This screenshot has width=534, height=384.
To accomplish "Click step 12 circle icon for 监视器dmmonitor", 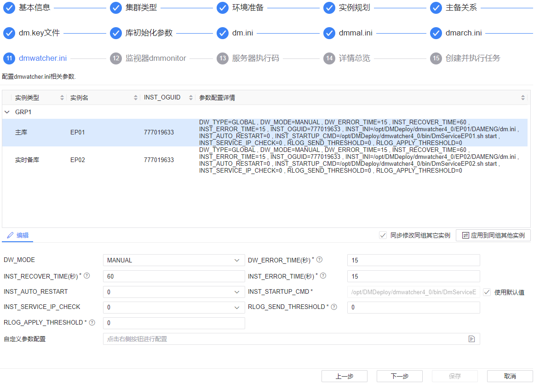I will pos(116,58).
